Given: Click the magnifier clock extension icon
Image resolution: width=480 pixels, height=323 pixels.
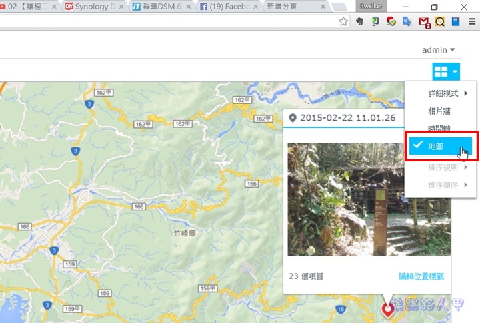Looking at the screenshot, I should [440, 21].
